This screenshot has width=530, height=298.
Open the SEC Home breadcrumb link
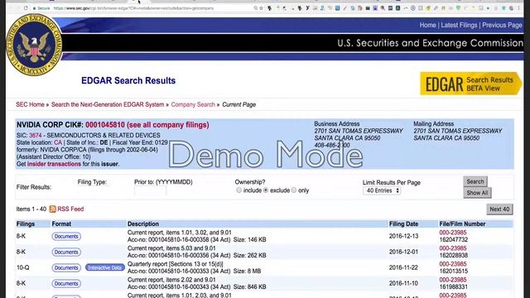[x=30, y=104]
